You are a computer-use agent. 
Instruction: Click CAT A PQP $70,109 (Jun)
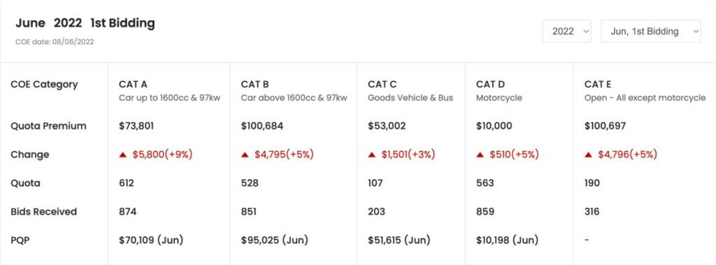click(x=151, y=240)
